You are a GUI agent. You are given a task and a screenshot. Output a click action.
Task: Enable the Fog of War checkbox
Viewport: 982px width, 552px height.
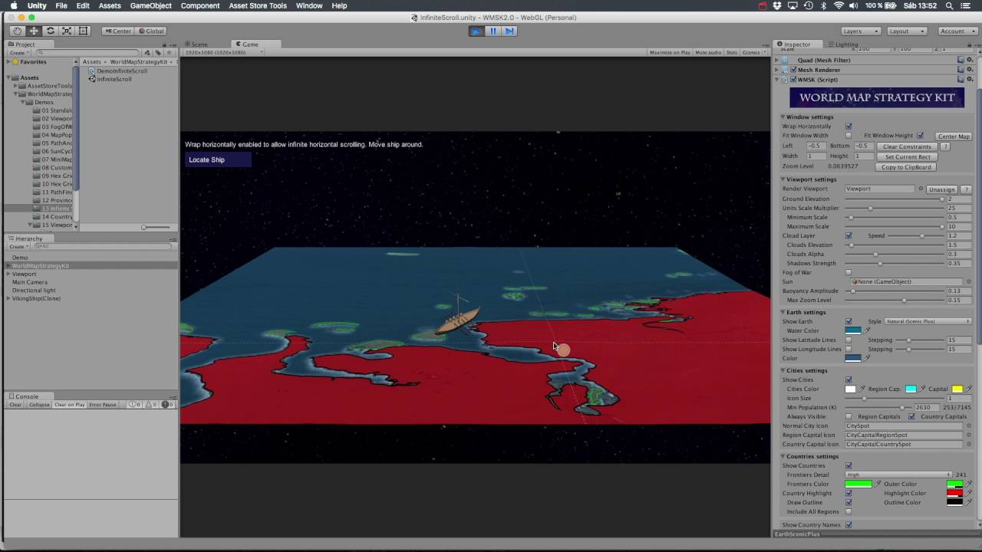click(x=849, y=273)
